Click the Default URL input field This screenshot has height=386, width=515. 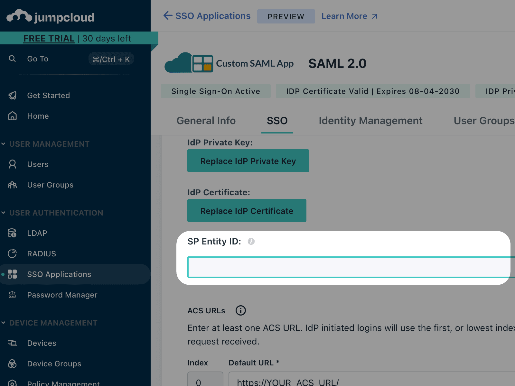(x=372, y=379)
